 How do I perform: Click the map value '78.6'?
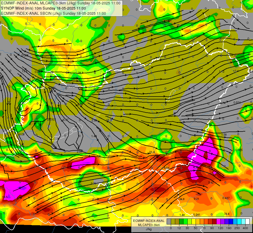pyautogui.click(x=227, y=214)
